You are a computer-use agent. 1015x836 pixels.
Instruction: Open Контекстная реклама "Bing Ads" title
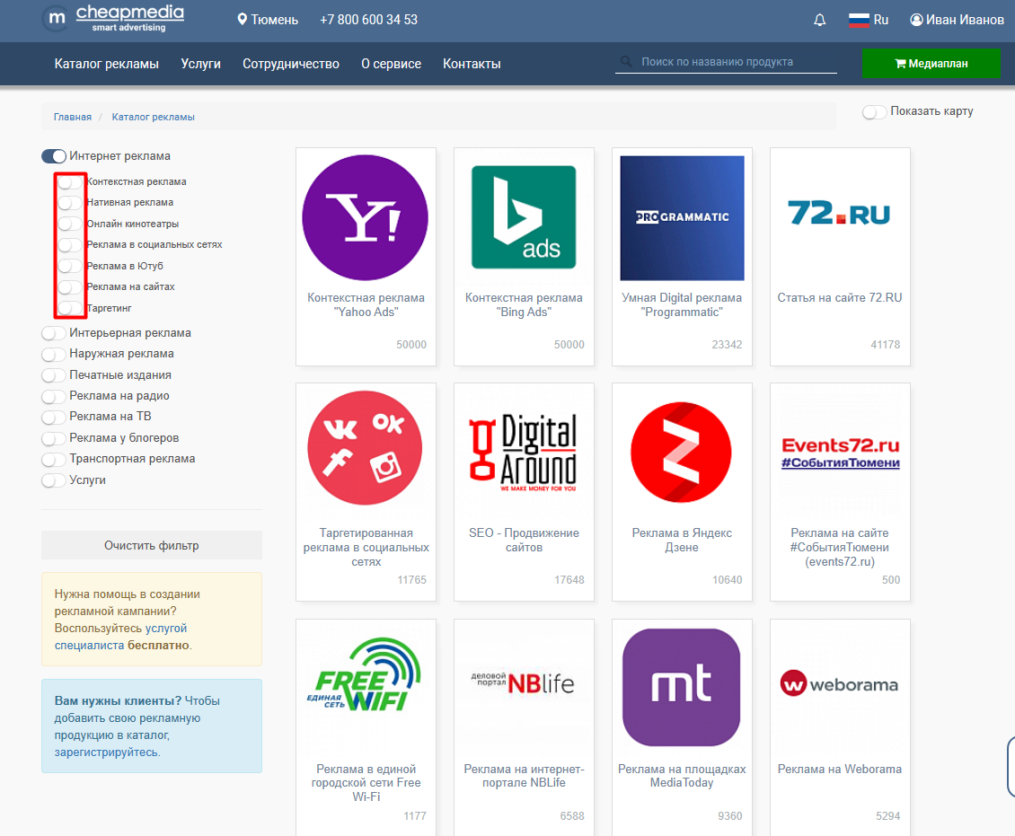coord(524,304)
